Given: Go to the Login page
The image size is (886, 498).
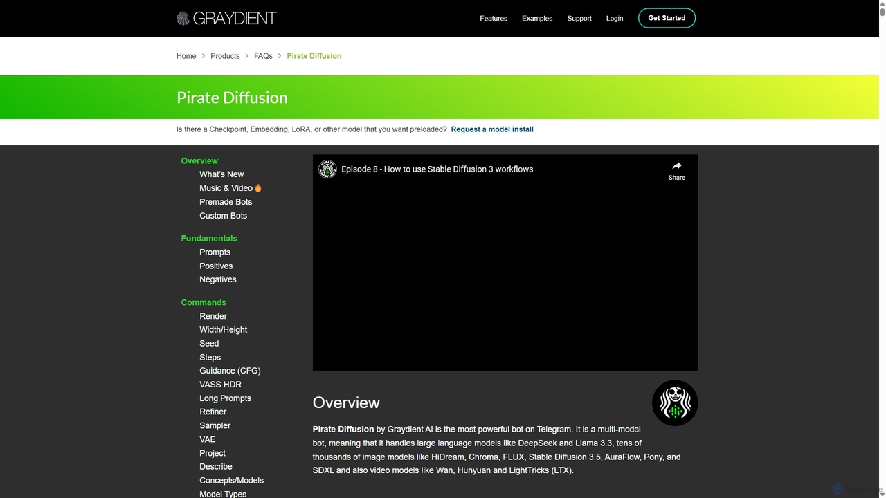Looking at the screenshot, I should 615,18.
